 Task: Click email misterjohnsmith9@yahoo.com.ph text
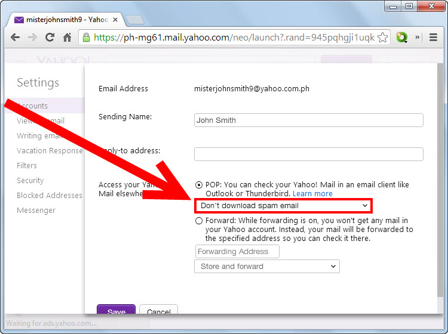coord(251,88)
